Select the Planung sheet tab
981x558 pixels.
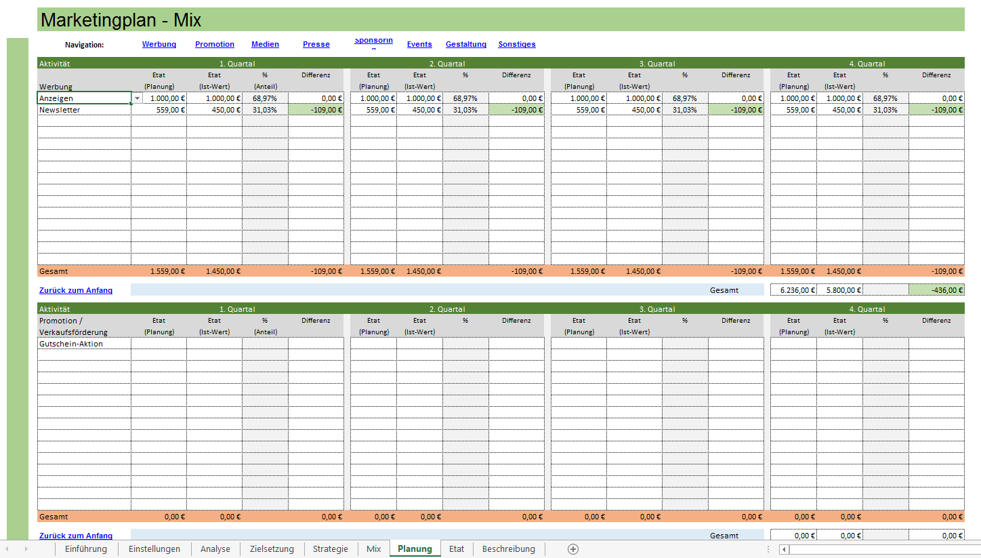pyautogui.click(x=415, y=549)
